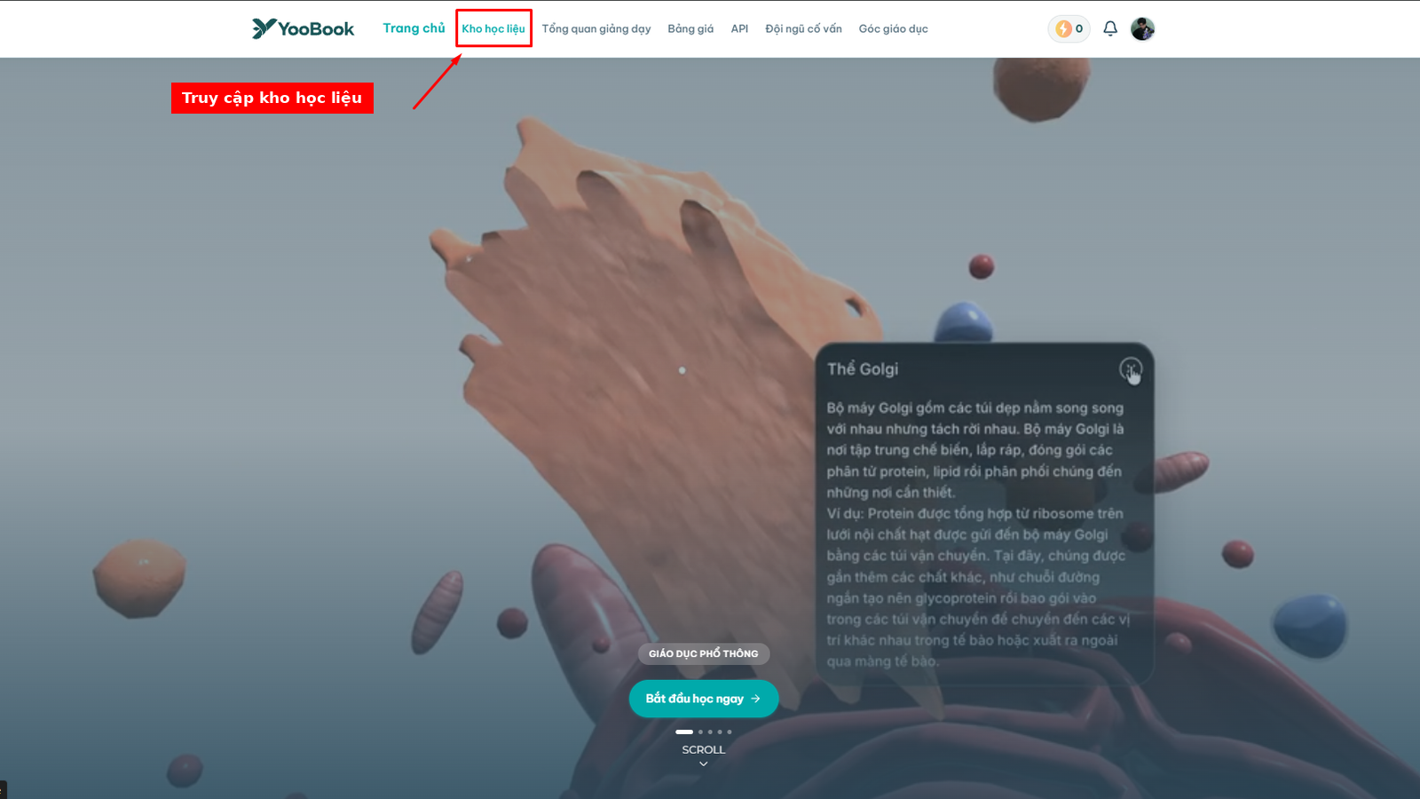Click the YooBook logo
Screen dimensions: 1420x799
click(303, 28)
